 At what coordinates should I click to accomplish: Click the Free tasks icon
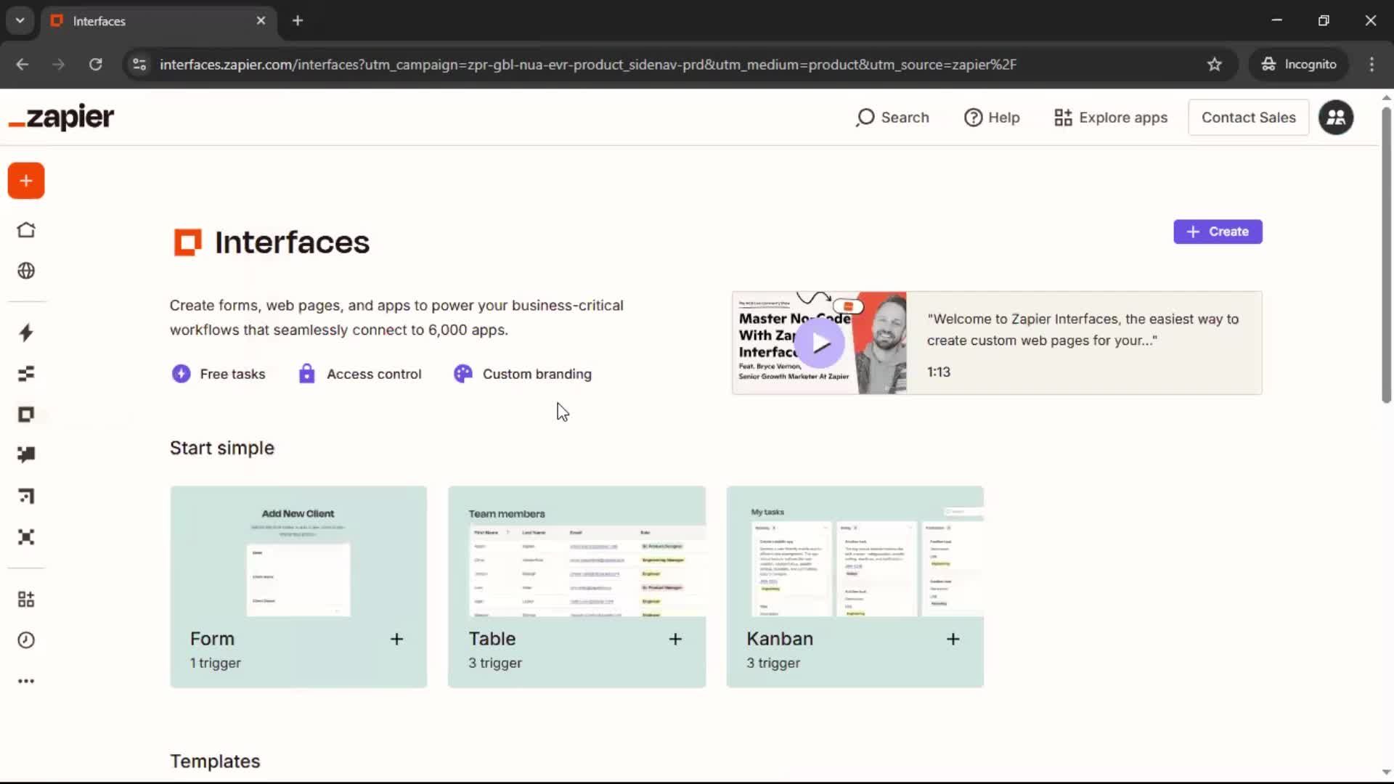coord(181,374)
